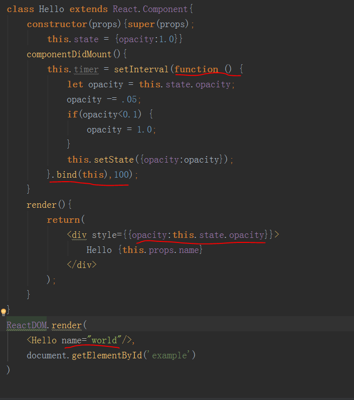
Task: Click the 100 interval number
Action: (122, 175)
